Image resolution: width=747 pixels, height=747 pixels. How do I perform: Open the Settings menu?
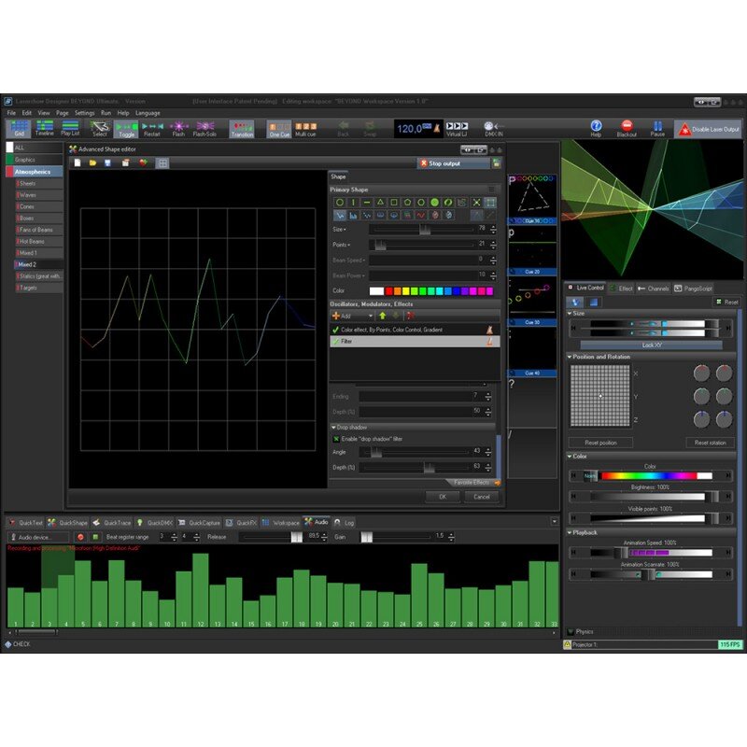(84, 113)
